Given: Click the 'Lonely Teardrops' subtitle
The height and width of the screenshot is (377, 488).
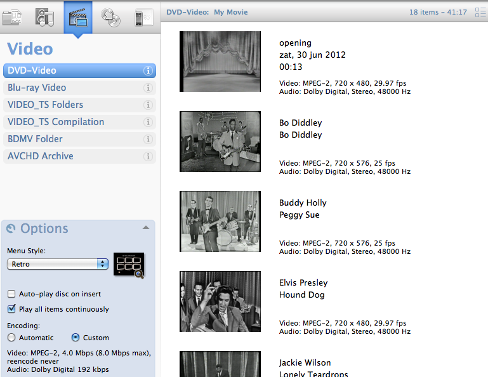Looking at the screenshot, I should (313, 374).
